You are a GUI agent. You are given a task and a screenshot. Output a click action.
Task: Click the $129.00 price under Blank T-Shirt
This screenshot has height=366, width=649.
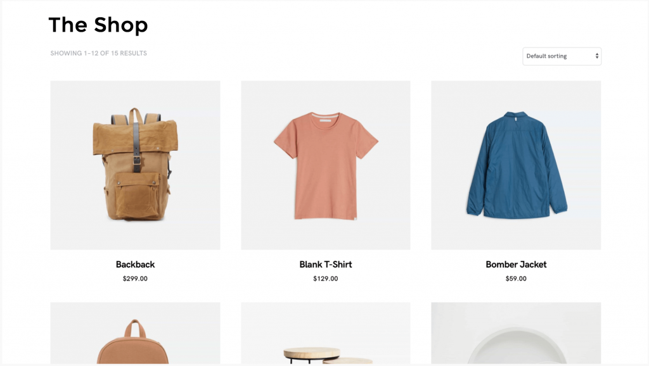[x=326, y=279]
